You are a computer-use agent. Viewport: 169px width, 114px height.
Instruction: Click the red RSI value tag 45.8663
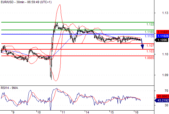pyautogui.click(x=163, y=96)
